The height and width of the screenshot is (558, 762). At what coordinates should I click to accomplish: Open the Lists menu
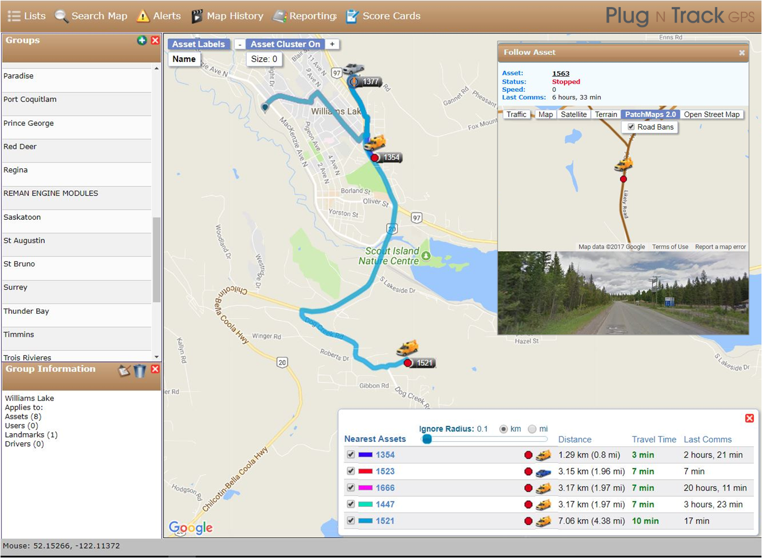[26, 16]
